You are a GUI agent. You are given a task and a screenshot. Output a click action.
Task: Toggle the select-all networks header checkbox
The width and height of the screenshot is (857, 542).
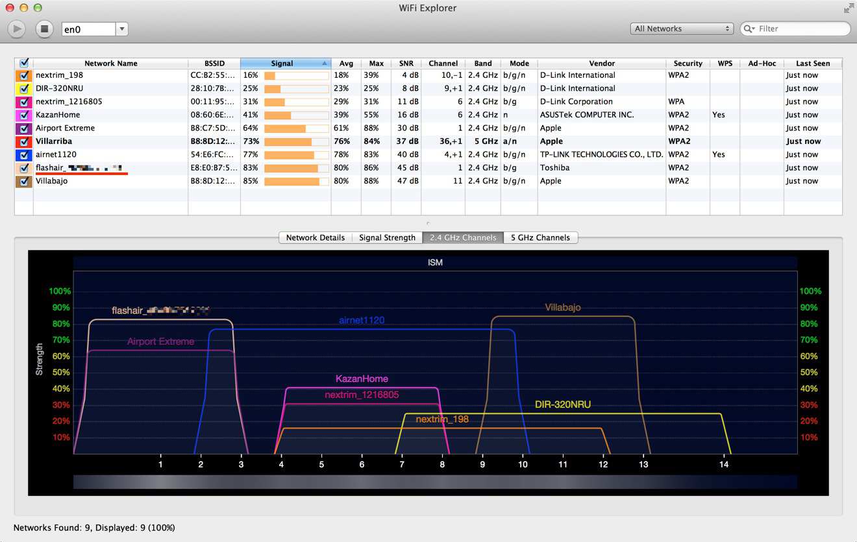pyautogui.click(x=24, y=63)
